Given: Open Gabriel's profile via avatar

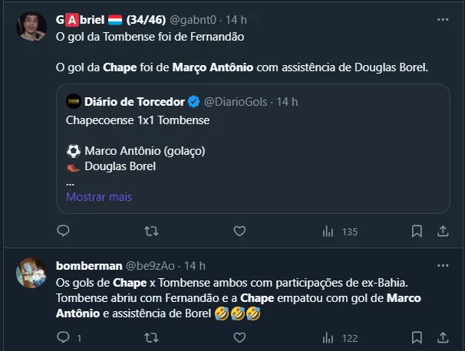Looking at the screenshot, I should pos(31,28).
